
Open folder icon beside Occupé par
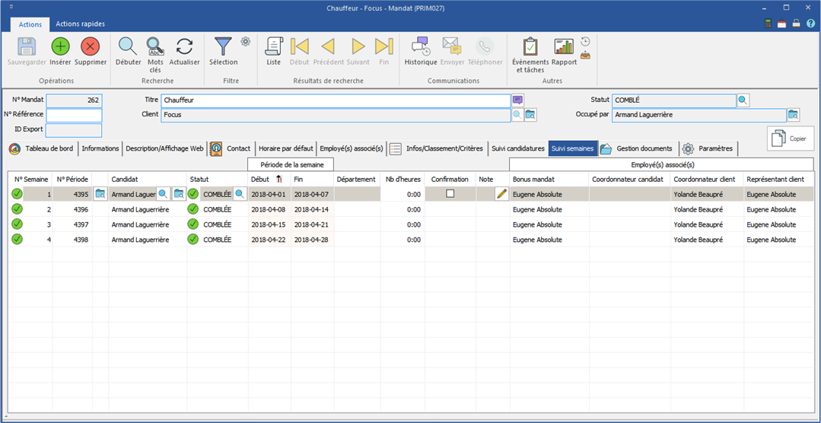[x=794, y=115]
